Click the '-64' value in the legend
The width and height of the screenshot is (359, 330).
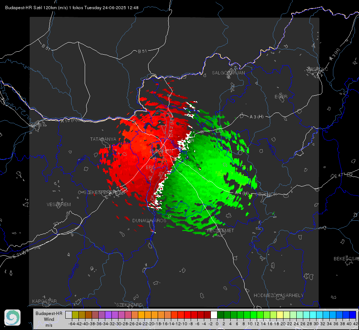click(x=72, y=324)
